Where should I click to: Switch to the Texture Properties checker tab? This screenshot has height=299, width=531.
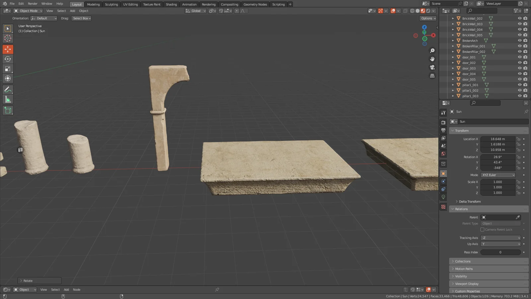[x=443, y=207]
